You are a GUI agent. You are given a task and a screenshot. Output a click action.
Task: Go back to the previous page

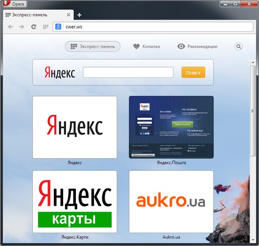click(11, 27)
